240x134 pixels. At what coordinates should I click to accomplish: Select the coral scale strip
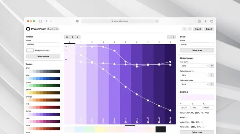click(43, 129)
